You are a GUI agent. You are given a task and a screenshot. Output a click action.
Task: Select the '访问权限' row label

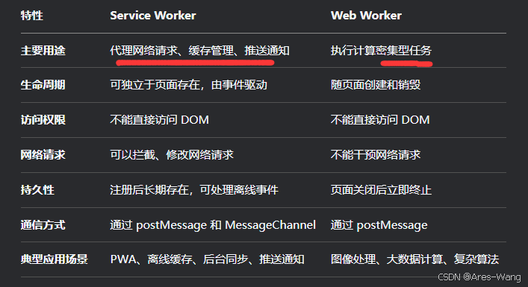(x=43, y=119)
